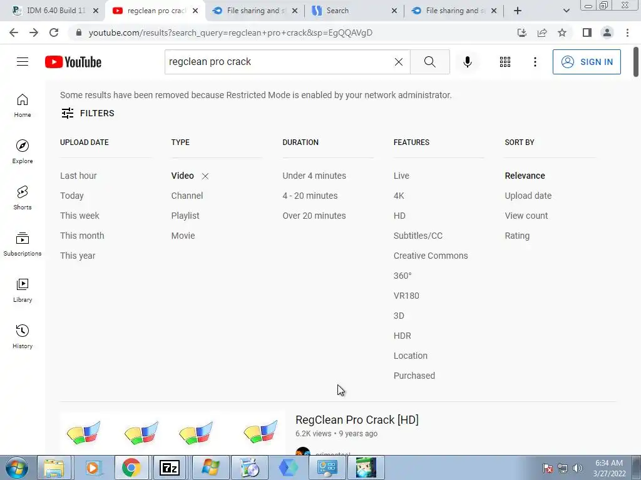The image size is (641, 480).
Task: Switch to the first File sharing tab
Action: click(255, 11)
